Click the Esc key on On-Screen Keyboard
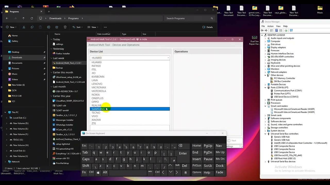Viewport: 330px width, 185px height. 84,146
